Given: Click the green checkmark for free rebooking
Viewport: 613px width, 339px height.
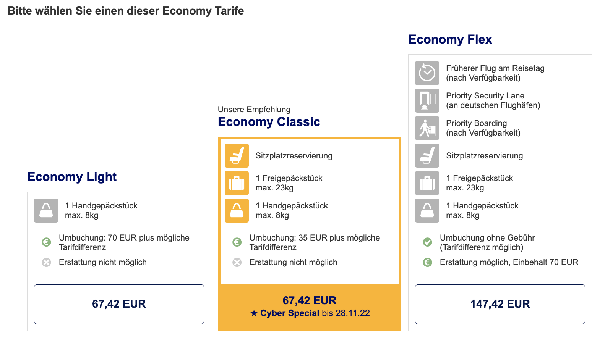Looking at the screenshot, I should [427, 242].
